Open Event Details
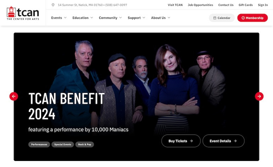Screen dimensions: 273x167 pos(223,141)
